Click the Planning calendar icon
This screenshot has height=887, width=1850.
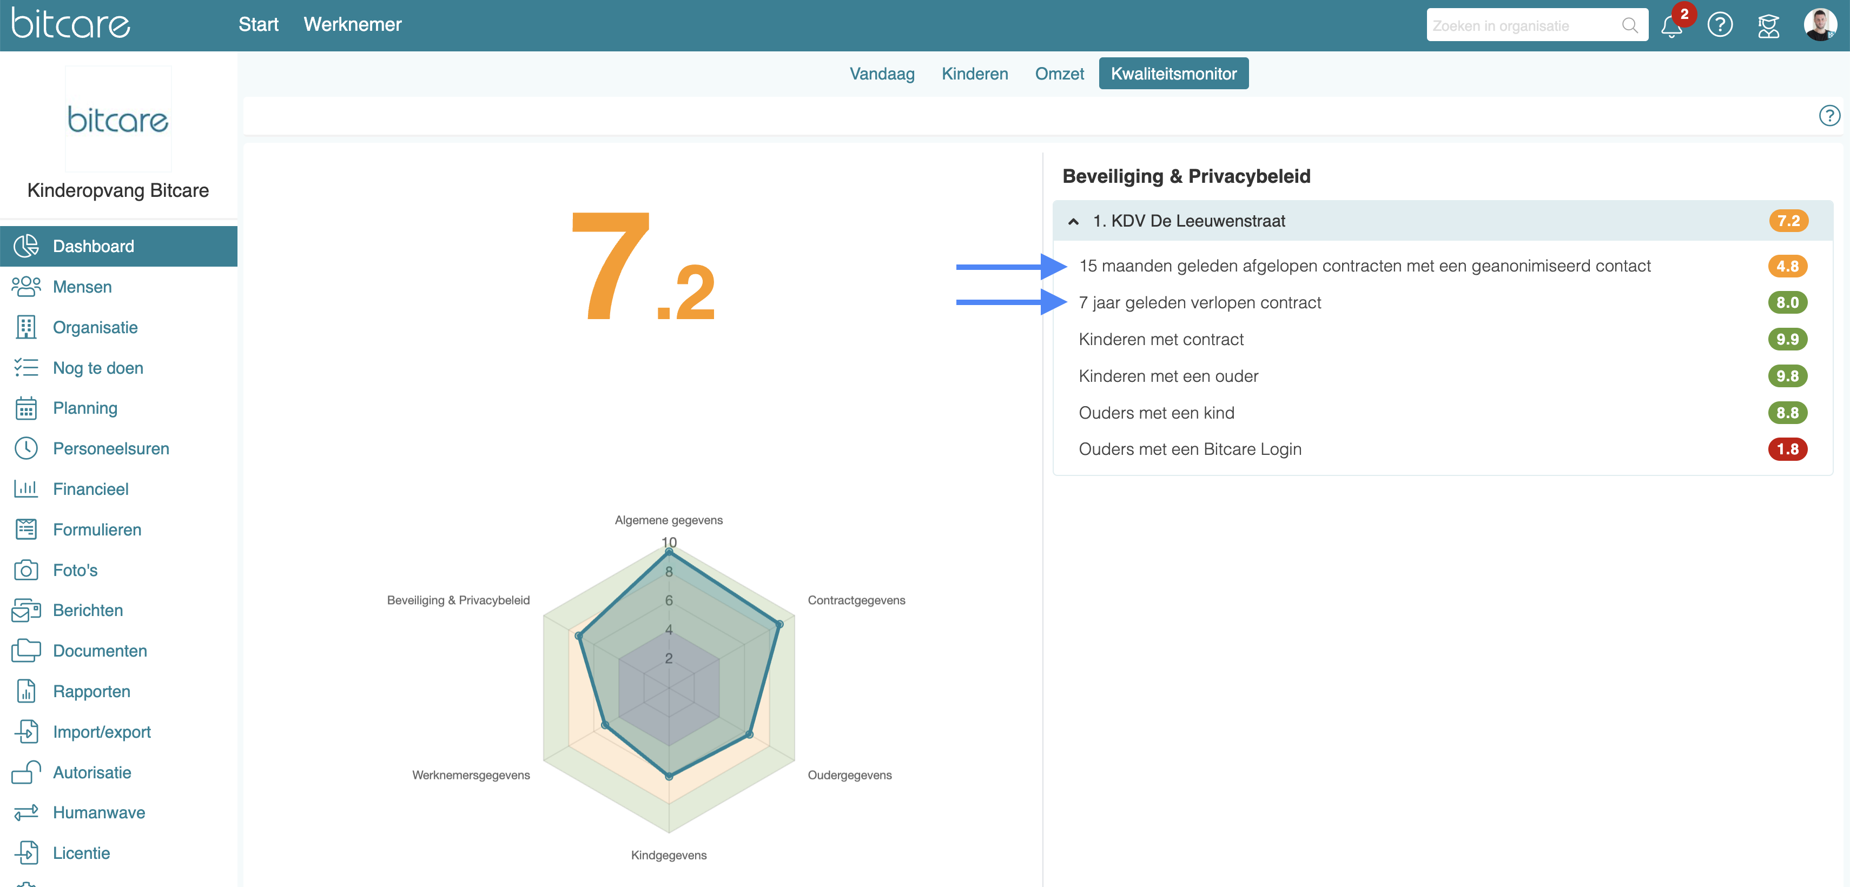pos(26,408)
